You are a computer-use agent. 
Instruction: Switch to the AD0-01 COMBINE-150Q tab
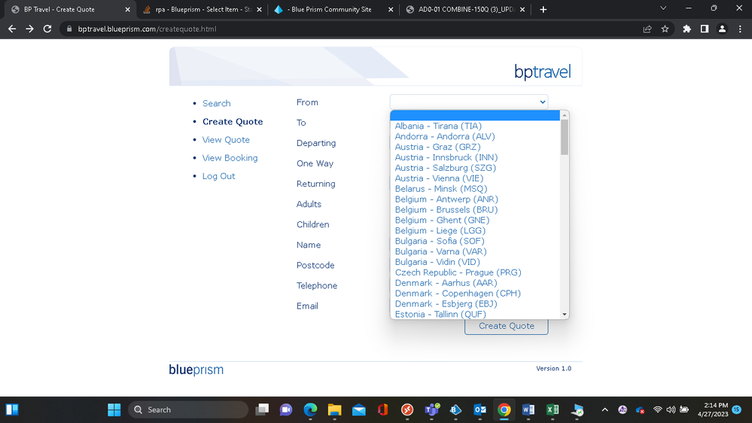tap(465, 10)
